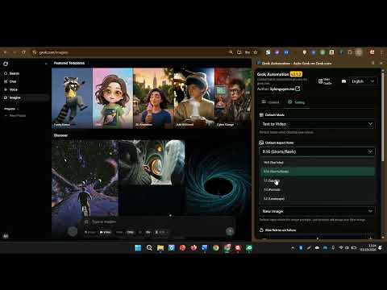The width and height of the screenshot is (387, 290).
Task: Select the Video mode chip in the prompt bar
Action: tap(105, 232)
